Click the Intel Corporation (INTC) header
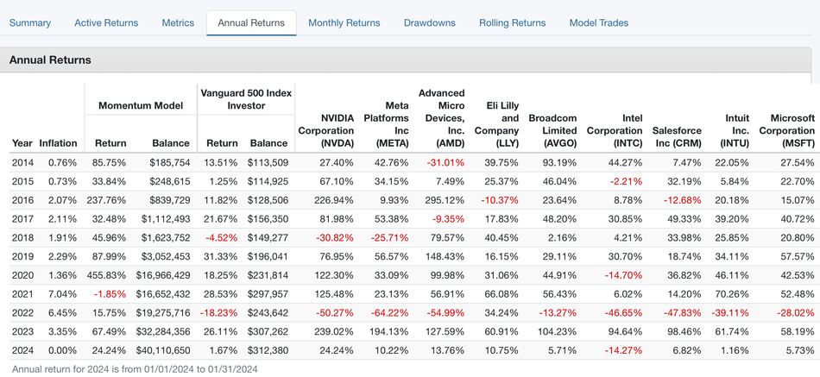 coord(614,131)
